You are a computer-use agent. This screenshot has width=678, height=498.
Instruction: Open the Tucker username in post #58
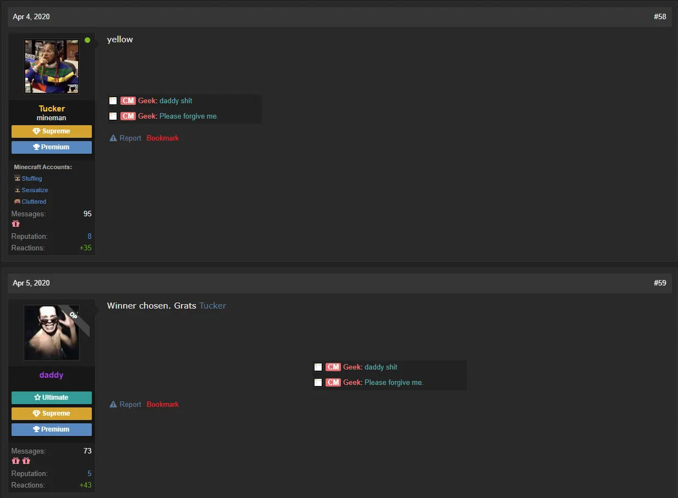52,109
